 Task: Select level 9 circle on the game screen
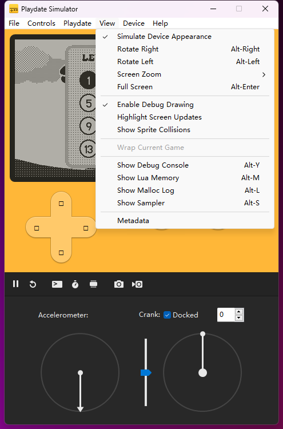88,126
